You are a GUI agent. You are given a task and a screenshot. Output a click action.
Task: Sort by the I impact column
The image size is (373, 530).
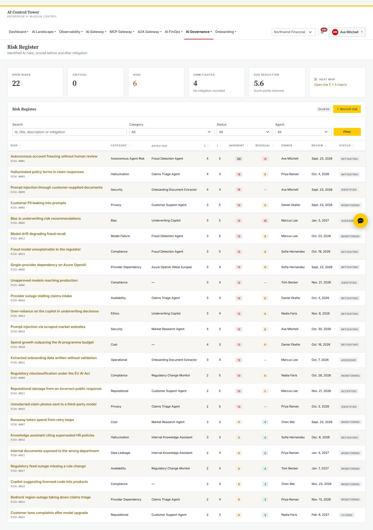219,146
